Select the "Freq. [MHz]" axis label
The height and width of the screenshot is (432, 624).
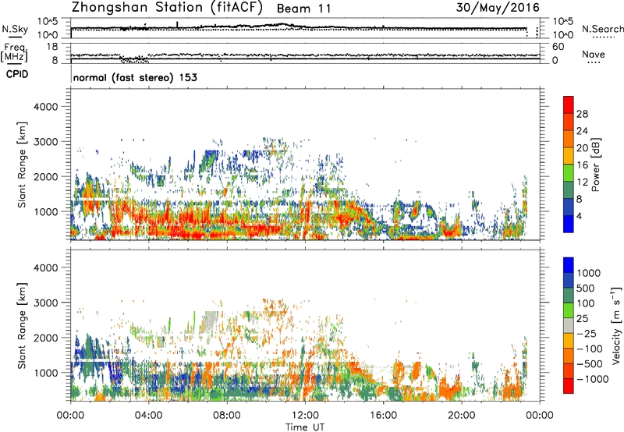tap(14, 52)
